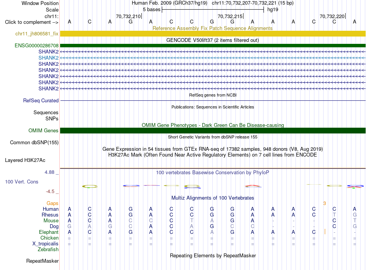Screen dimensions: 366x270
Task: Click the 70,732,220 ruler position
Action: (x=332, y=16)
